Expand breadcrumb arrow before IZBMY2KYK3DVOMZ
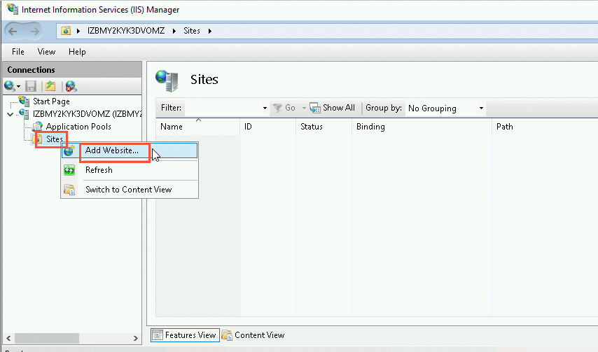The width and height of the screenshot is (598, 352). coord(78,31)
